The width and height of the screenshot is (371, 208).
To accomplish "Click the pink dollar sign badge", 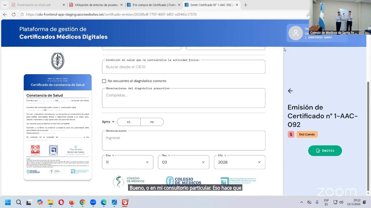I will tap(291, 134).
